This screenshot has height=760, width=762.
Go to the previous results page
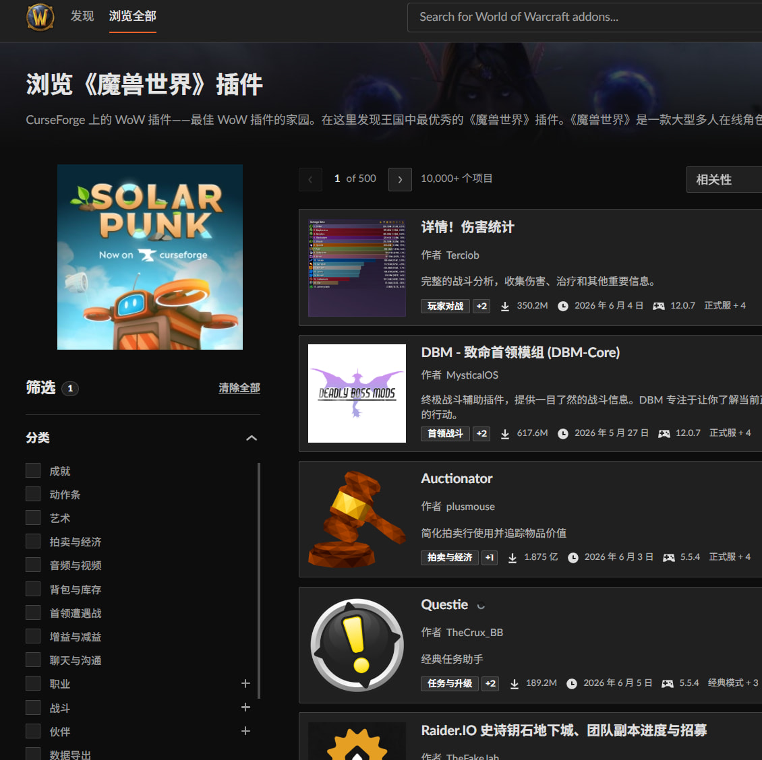(x=311, y=179)
